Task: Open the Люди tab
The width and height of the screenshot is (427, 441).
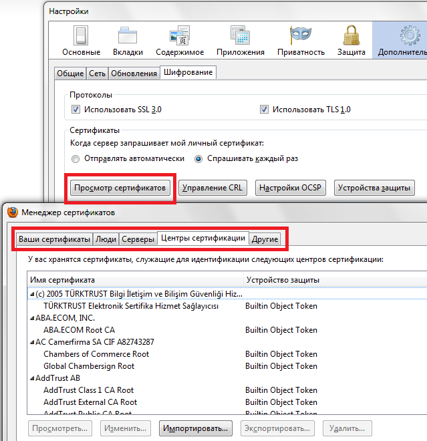Action: (x=106, y=239)
